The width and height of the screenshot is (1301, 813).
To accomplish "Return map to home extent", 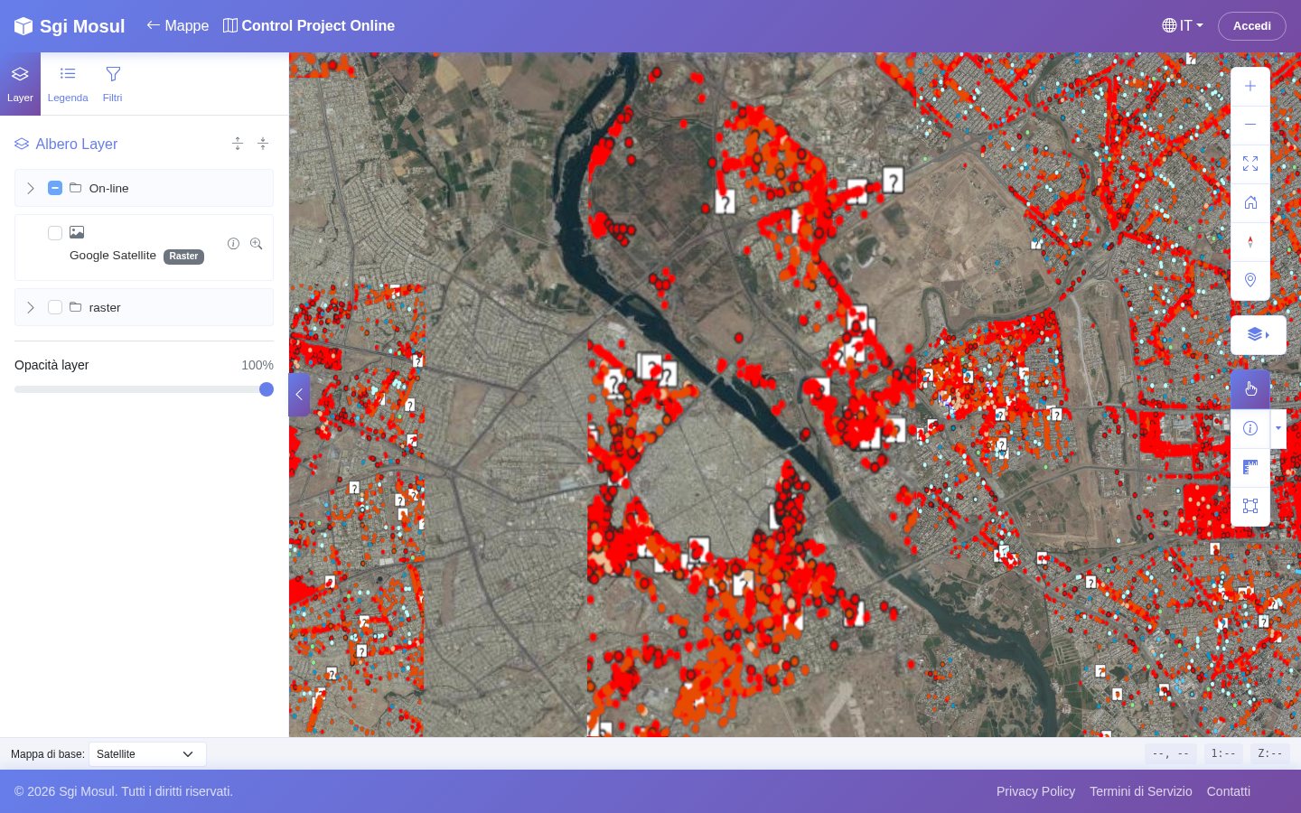I will (x=1250, y=202).
